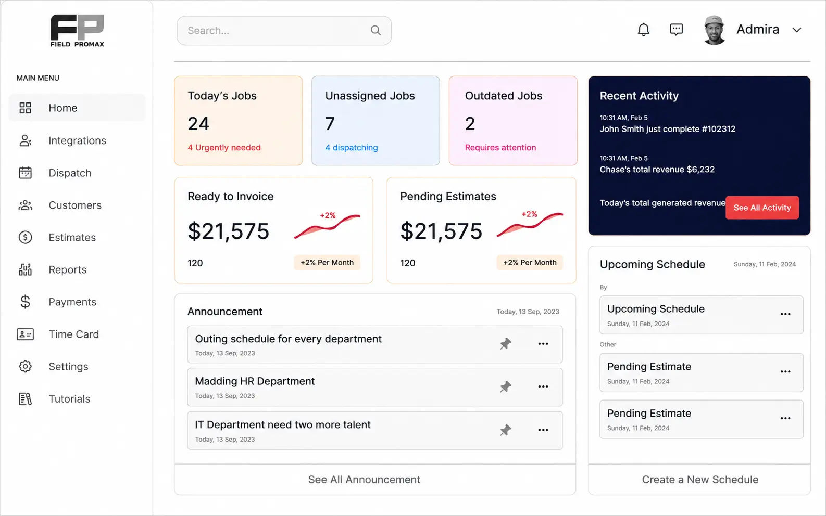Click '+2% Per Month' badge in Pending Estimates

tap(530, 263)
